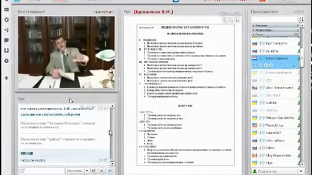Viewport: 312px width, 175px height.
Task: Click Czech flag beside Libor user
Action: [x=254, y=87]
